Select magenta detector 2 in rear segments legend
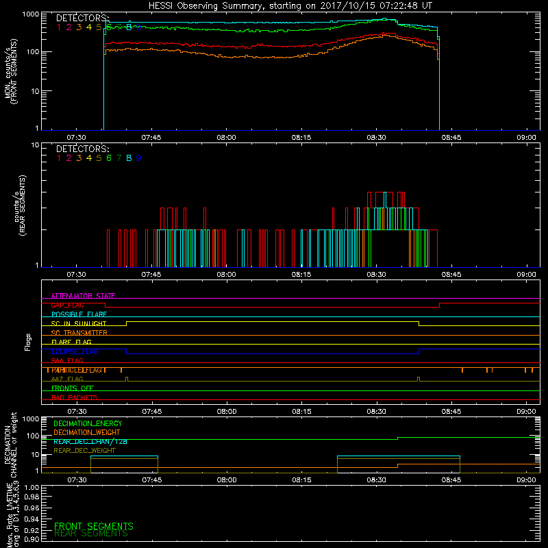The height and width of the screenshot is (548, 548). click(69, 158)
